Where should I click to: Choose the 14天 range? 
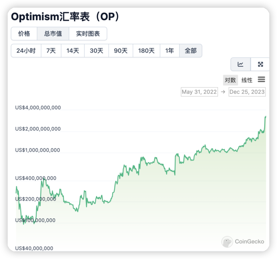[x=73, y=51]
